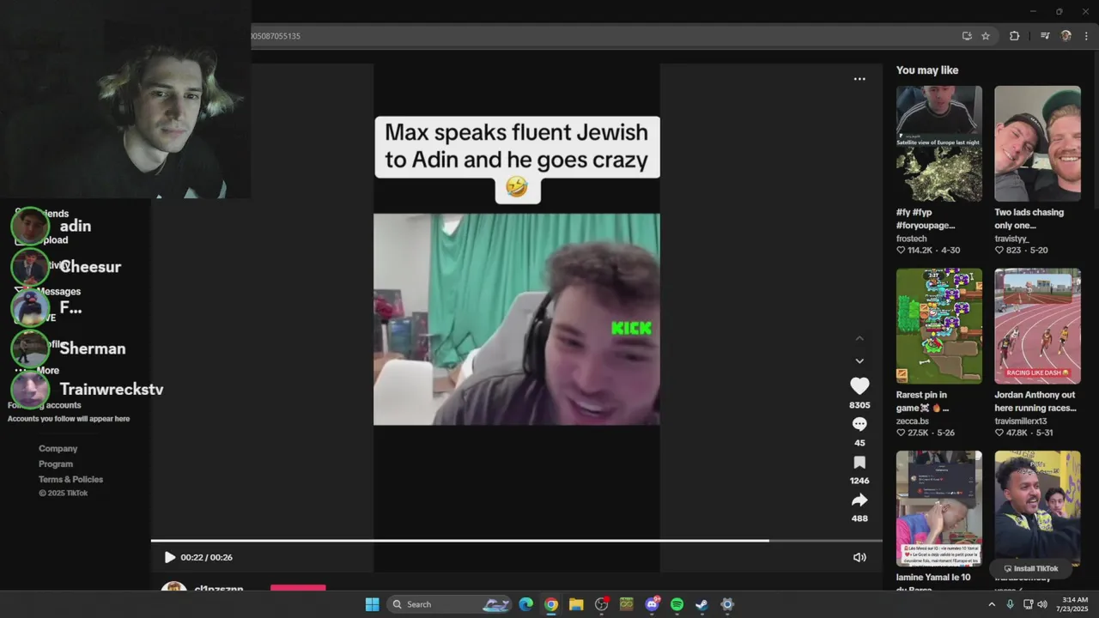Open Spotify from taskbar
The height and width of the screenshot is (618, 1099).
tap(677, 604)
